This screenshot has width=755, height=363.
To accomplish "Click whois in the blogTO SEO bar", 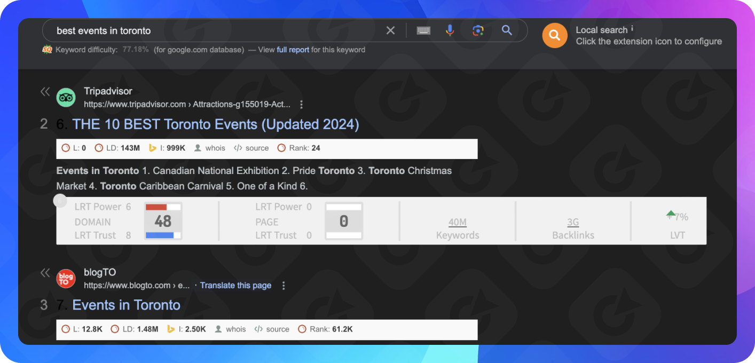I will point(230,329).
